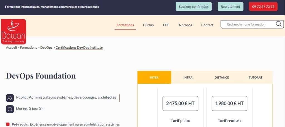
Task: Go to Accueil breadcrumb
Action: tap(11, 48)
